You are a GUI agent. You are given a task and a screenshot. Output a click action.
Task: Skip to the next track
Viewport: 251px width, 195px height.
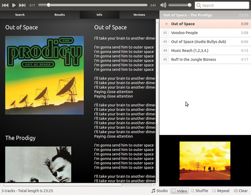[22, 5]
